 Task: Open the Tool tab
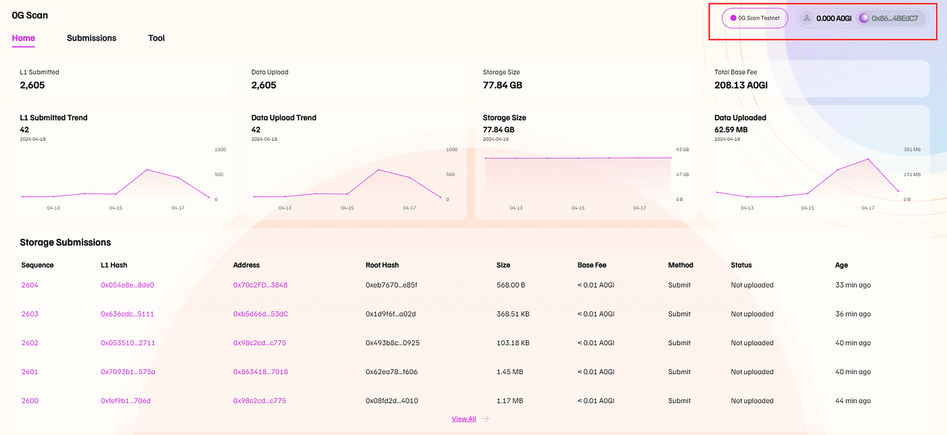pos(156,39)
